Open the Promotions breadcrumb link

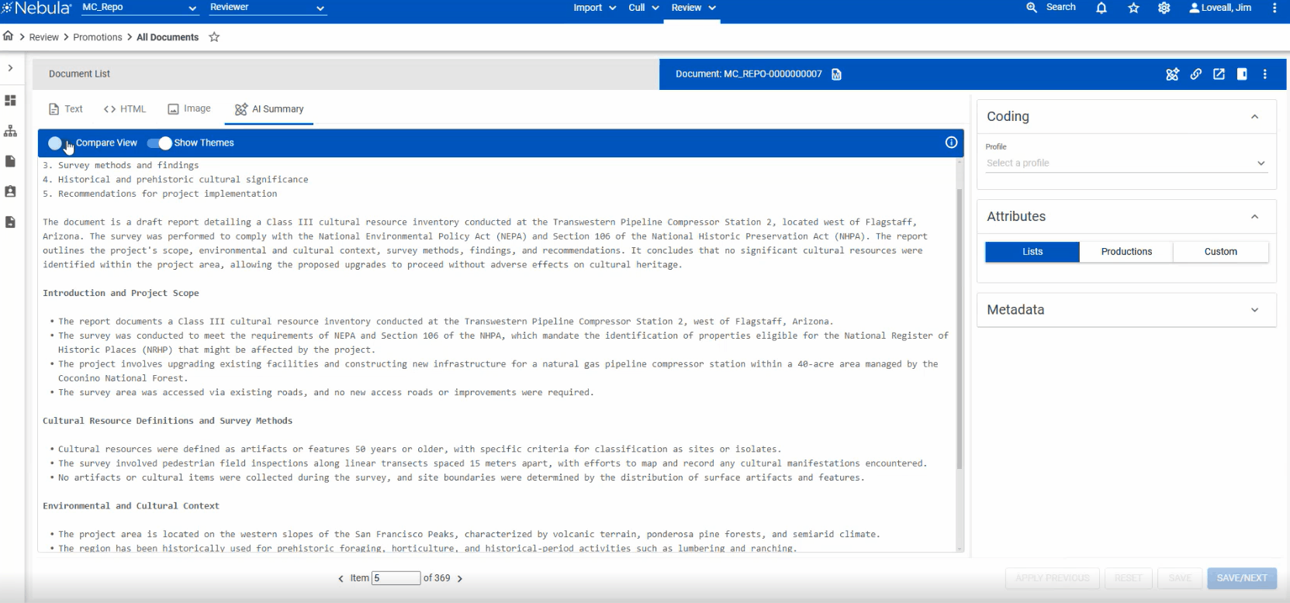pyautogui.click(x=98, y=37)
